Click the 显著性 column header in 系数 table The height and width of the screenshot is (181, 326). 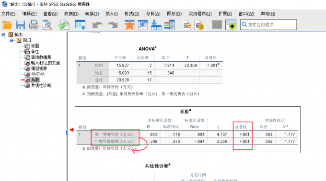pyautogui.click(x=241, y=127)
